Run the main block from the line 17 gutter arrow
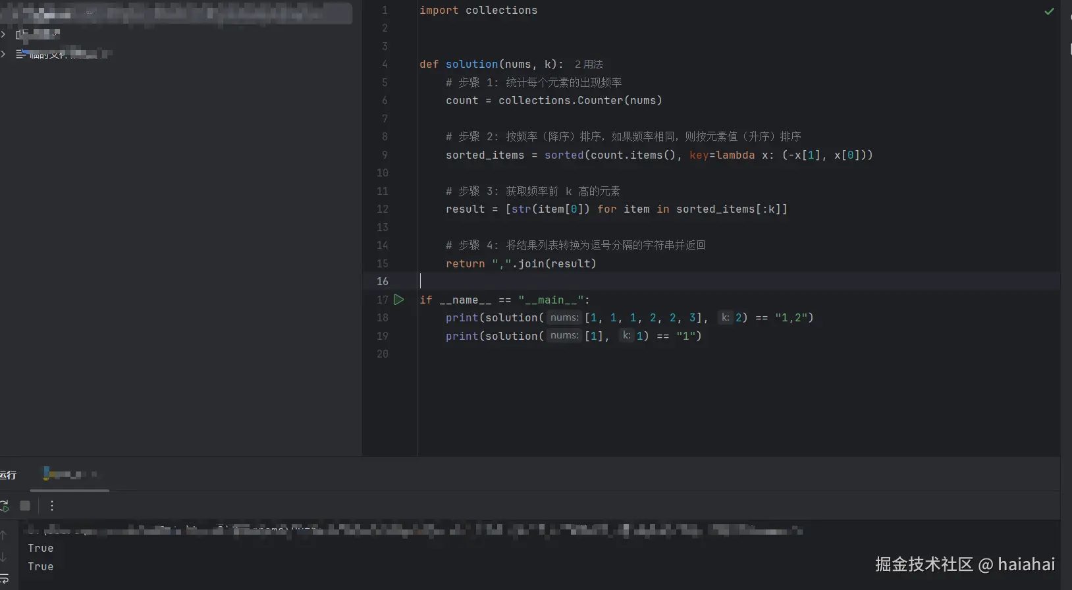 click(x=398, y=300)
